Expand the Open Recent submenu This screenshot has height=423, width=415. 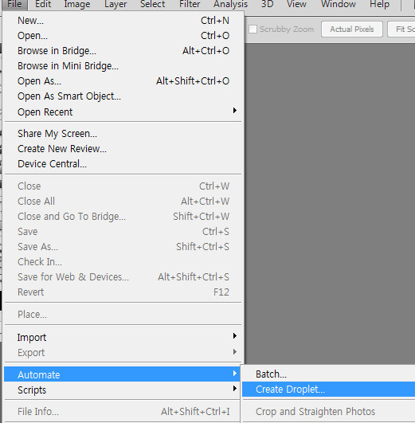[x=123, y=112]
